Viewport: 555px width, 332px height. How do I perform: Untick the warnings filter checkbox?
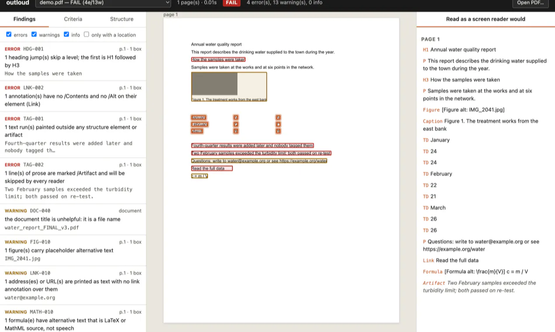34,35
